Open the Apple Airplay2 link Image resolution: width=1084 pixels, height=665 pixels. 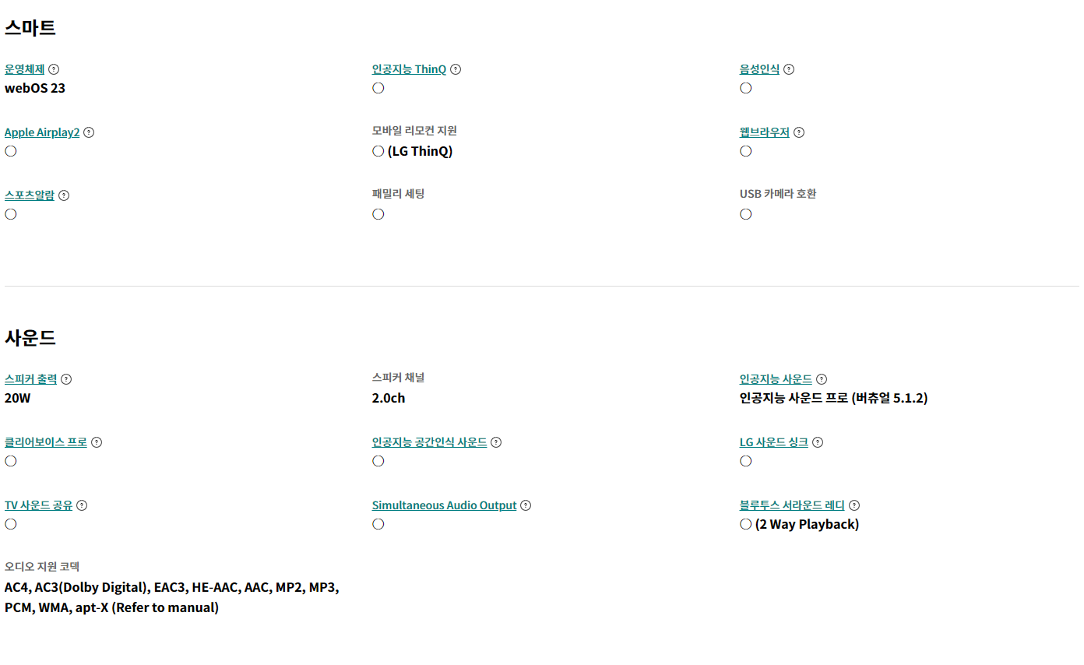click(42, 132)
